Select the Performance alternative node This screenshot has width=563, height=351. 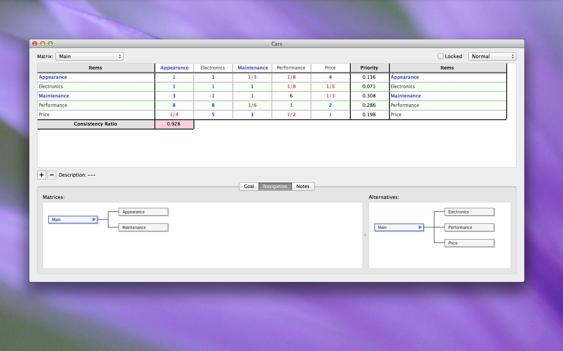click(x=469, y=227)
